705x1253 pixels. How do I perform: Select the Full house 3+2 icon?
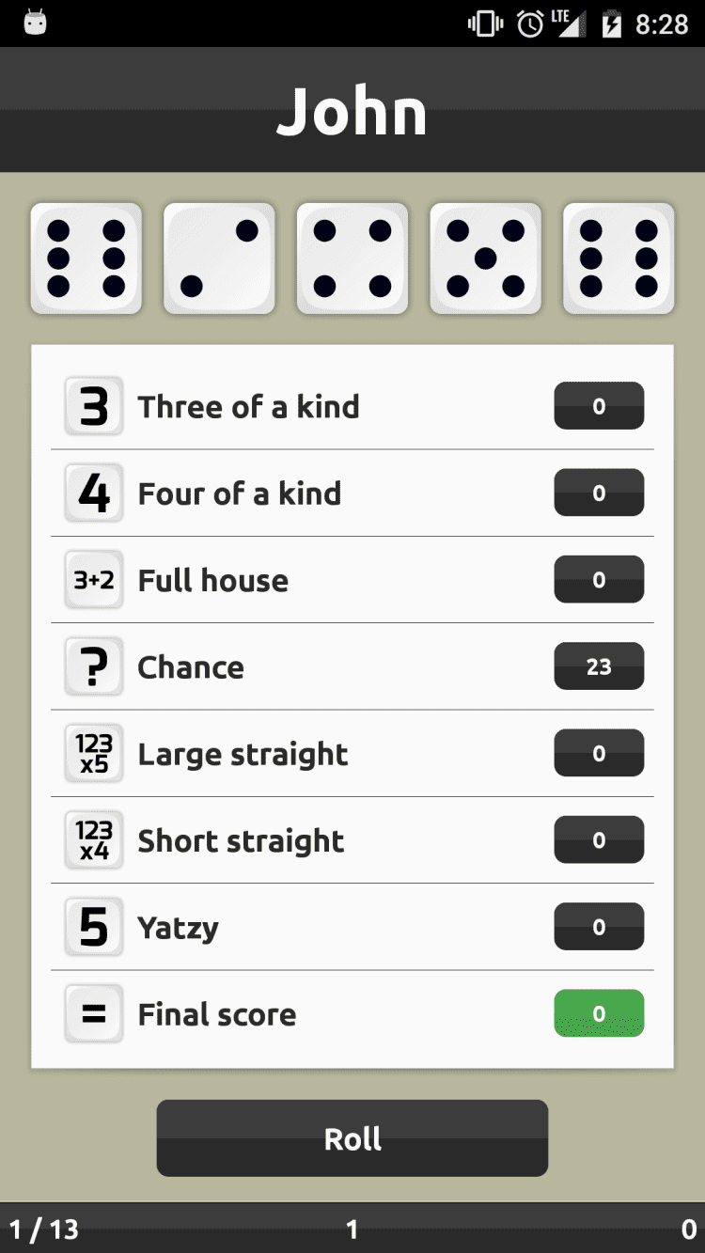94,580
